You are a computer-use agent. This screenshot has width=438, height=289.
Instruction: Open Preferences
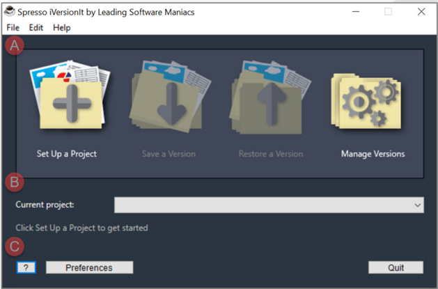click(89, 267)
